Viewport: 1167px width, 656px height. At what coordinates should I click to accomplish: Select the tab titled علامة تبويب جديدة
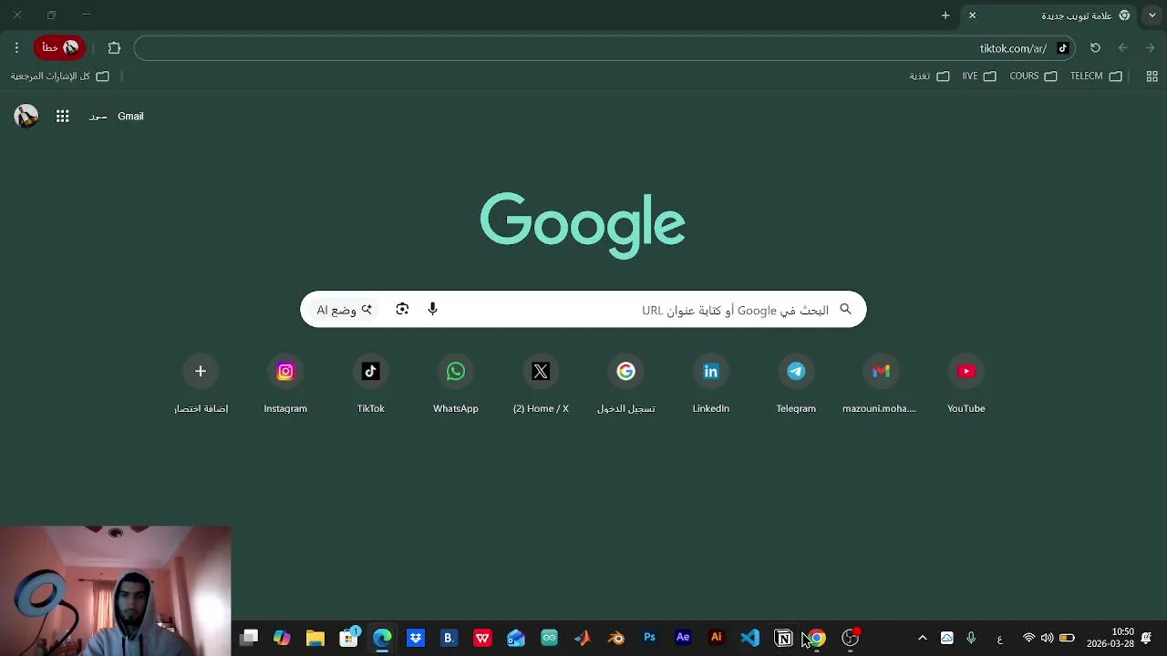[1048, 15]
